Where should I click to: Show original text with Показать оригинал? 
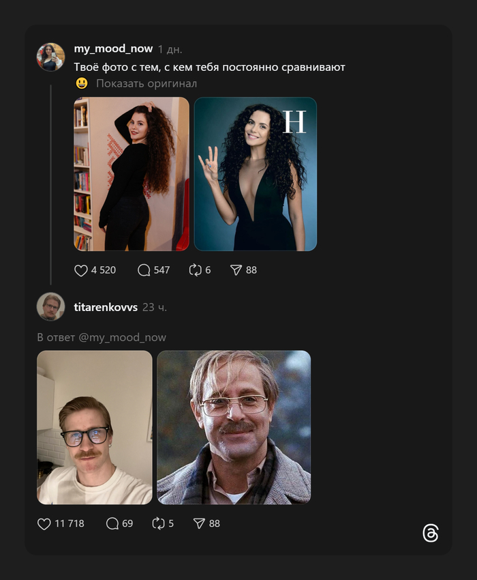click(x=146, y=84)
